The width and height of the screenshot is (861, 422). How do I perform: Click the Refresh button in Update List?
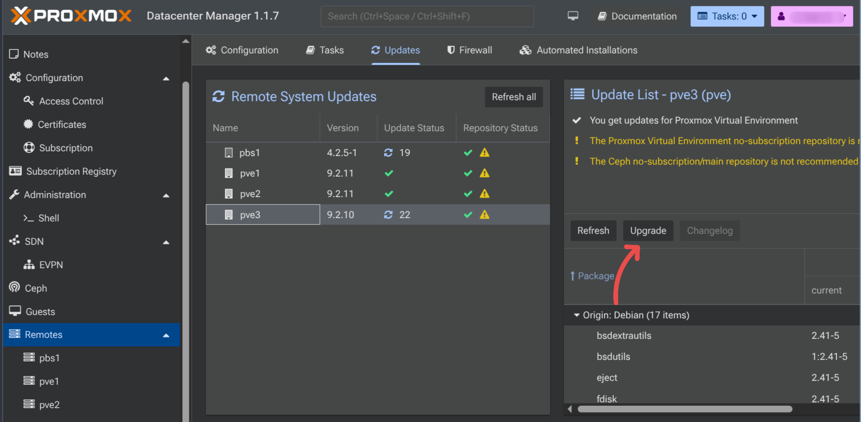tap(593, 231)
